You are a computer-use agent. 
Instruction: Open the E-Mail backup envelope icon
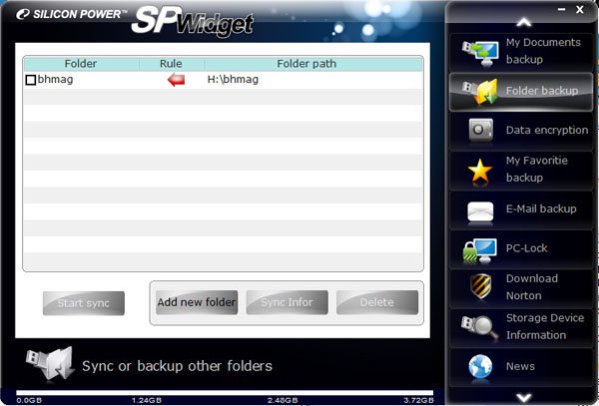480,209
